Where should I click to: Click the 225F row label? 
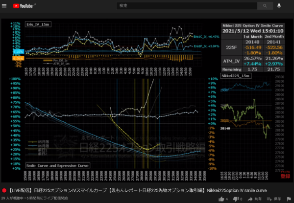pyautogui.click(x=232, y=47)
